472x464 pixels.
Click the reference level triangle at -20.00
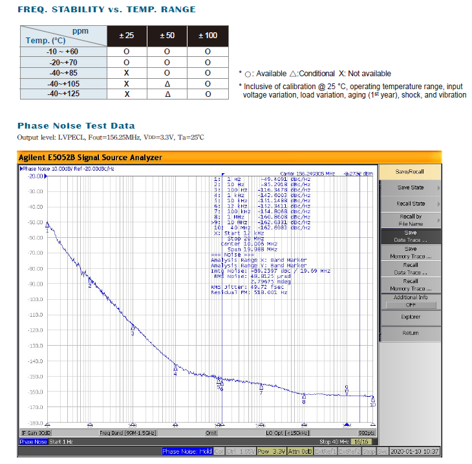(x=46, y=176)
